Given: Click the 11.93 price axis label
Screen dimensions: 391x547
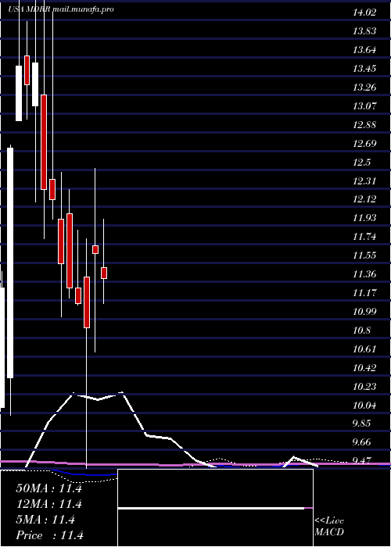Looking at the screenshot, I should tap(364, 218).
